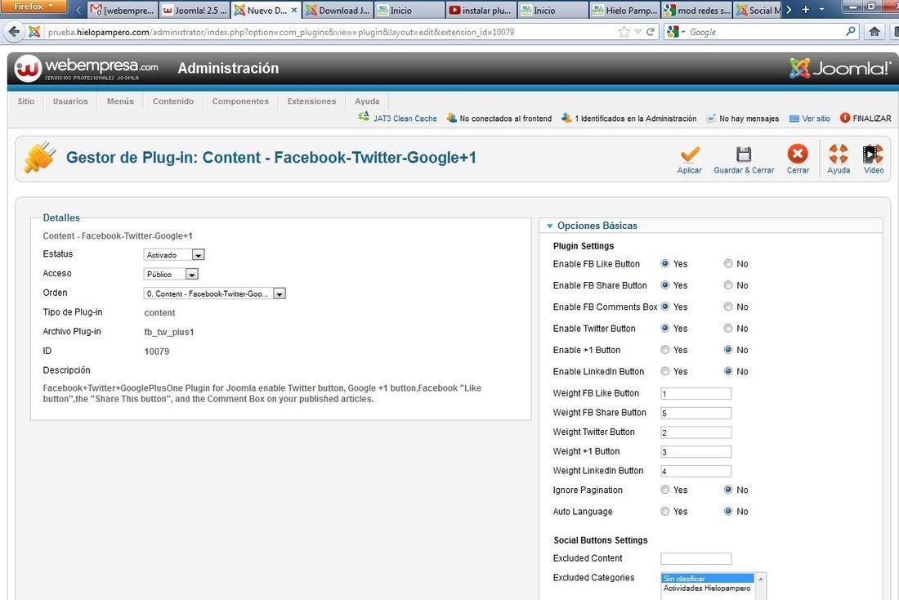Show more tabs with the tab scroll arrow
The height and width of the screenshot is (600, 899).
coord(789,10)
